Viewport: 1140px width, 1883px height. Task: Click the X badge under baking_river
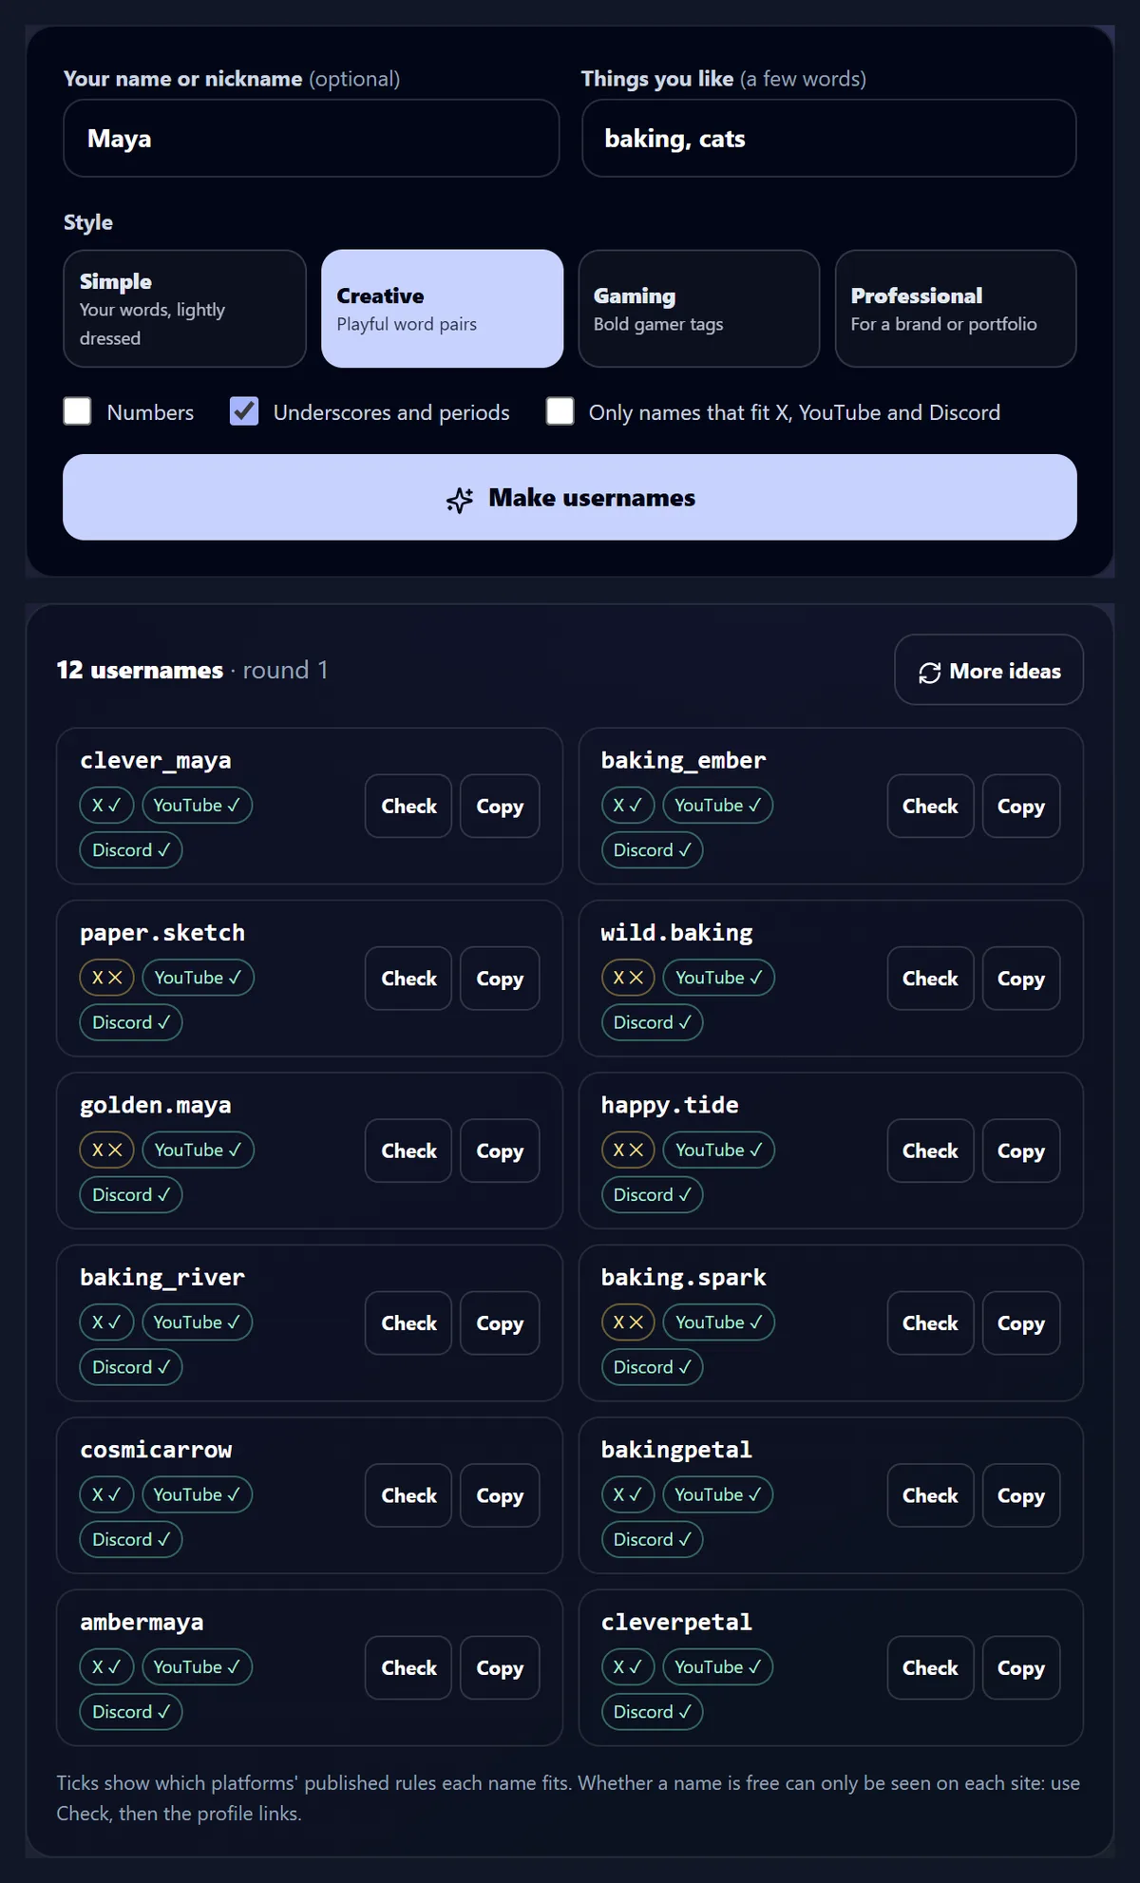coord(106,1322)
